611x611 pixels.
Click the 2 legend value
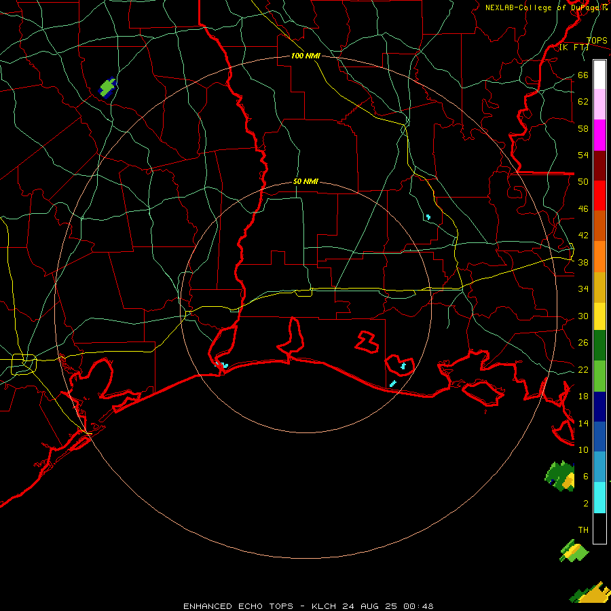586,503
